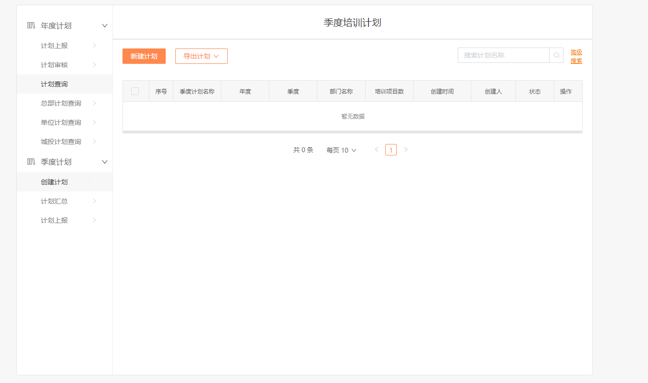Click the 季度计划名称 column header
This screenshot has width=648, height=383.
point(197,91)
